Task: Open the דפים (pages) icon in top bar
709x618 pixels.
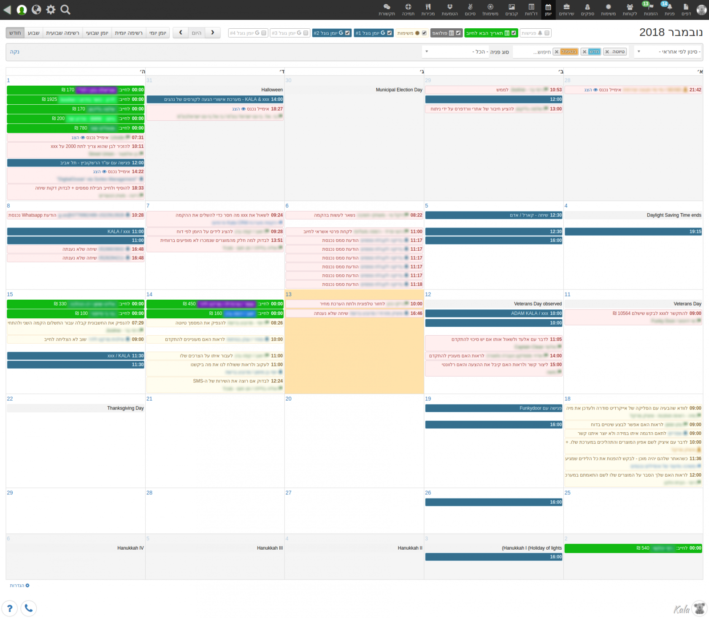Action: [x=686, y=9]
